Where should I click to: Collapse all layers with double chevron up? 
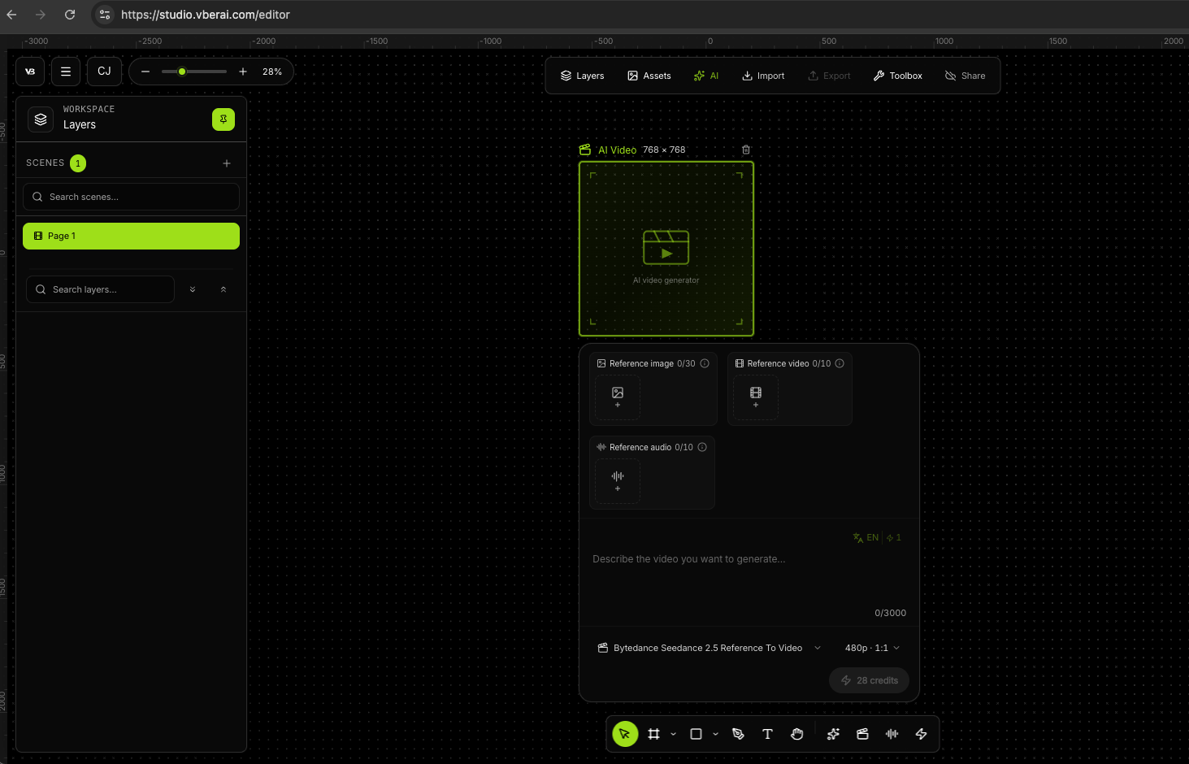click(x=223, y=289)
